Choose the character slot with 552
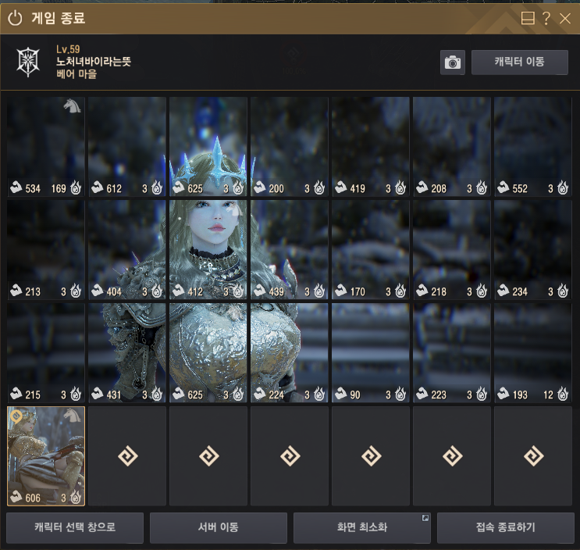This screenshot has width=580, height=550. click(533, 147)
